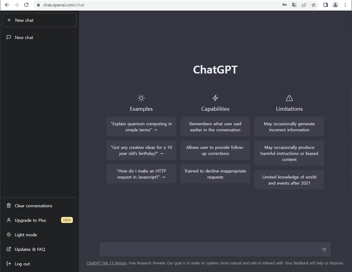This screenshot has height=272, width=352.
Task: Open Updates & FAQ
Action: pos(30,249)
